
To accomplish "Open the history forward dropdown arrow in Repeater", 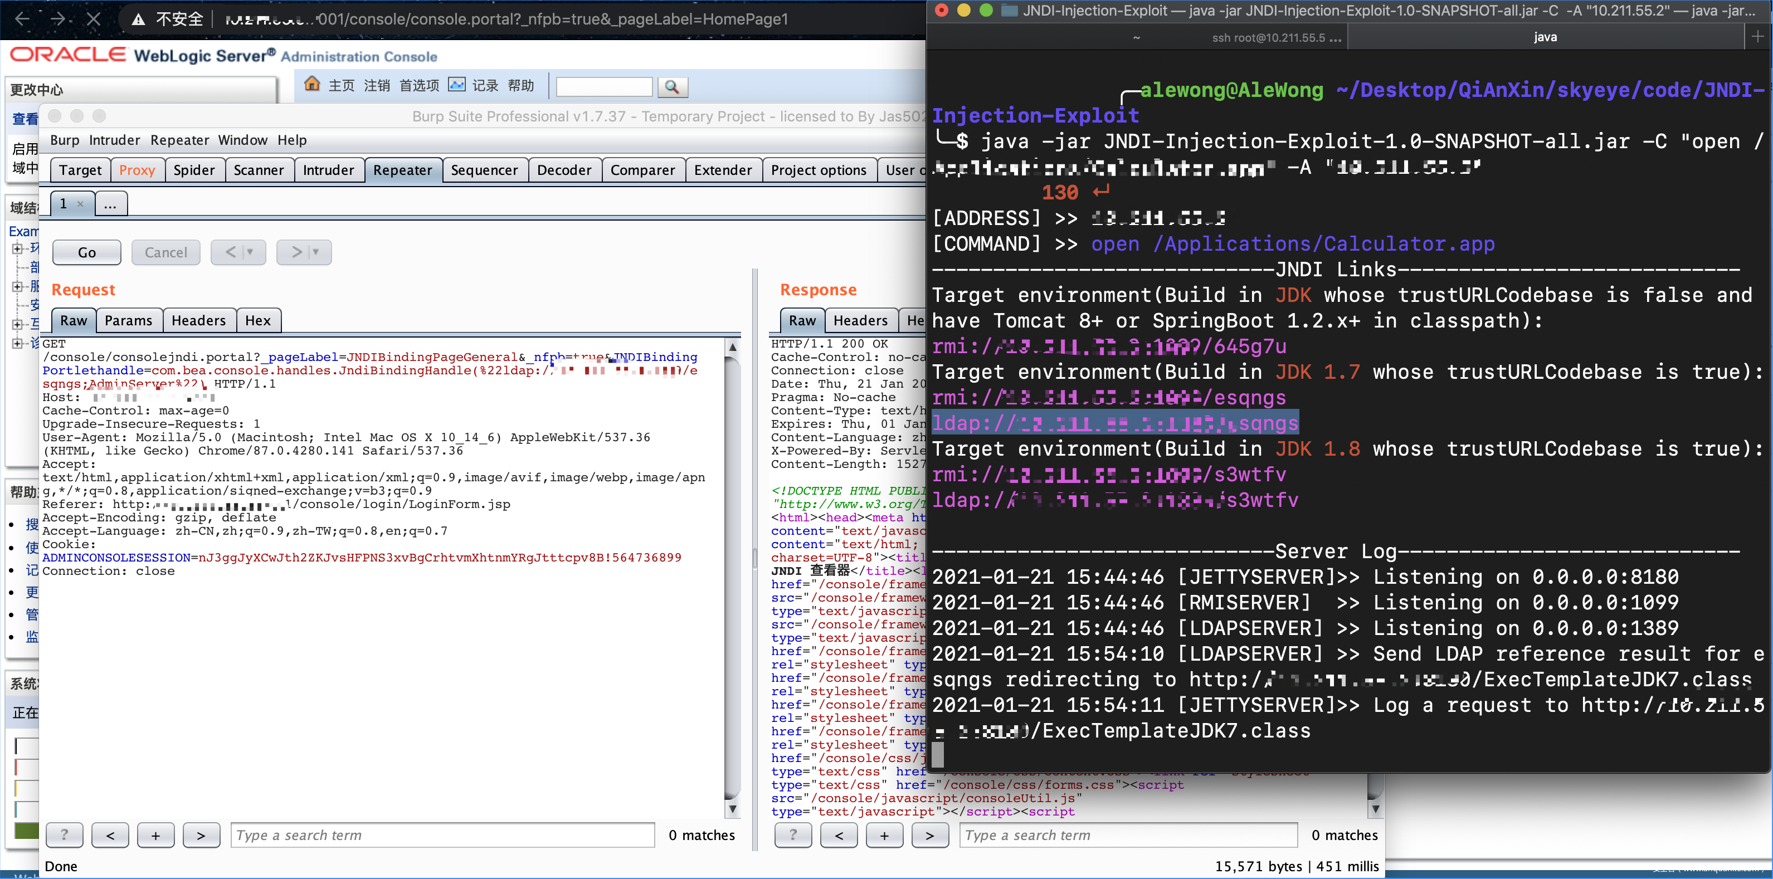I will pos(316,252).
